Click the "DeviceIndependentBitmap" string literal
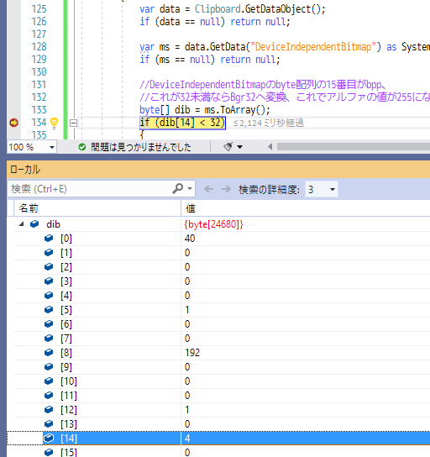This screenshot has height=457, width=430. click(x=313, y=47)
